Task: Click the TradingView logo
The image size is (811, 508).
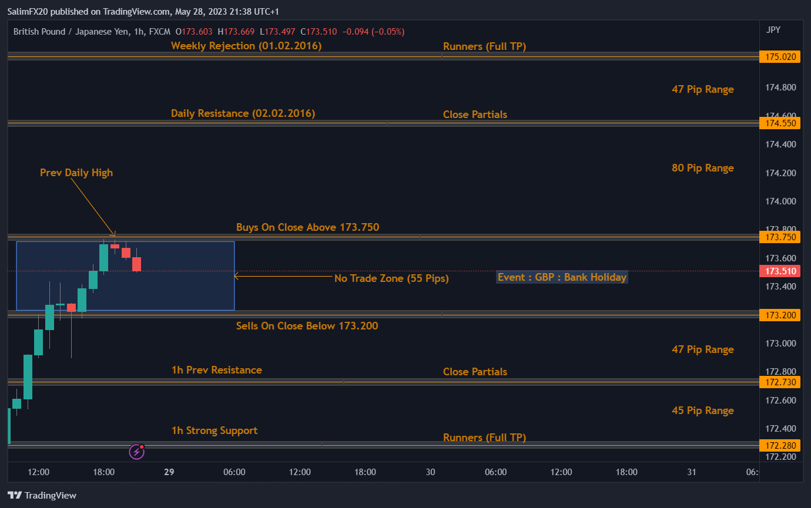Action: (42, 495)
